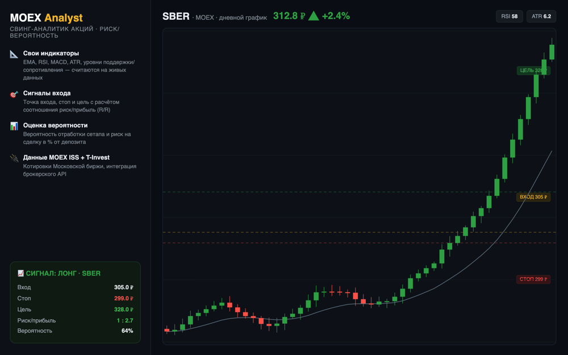Click the bar chart icon beside Оценка вероятности
568x355 pixels.
[14, 126]
